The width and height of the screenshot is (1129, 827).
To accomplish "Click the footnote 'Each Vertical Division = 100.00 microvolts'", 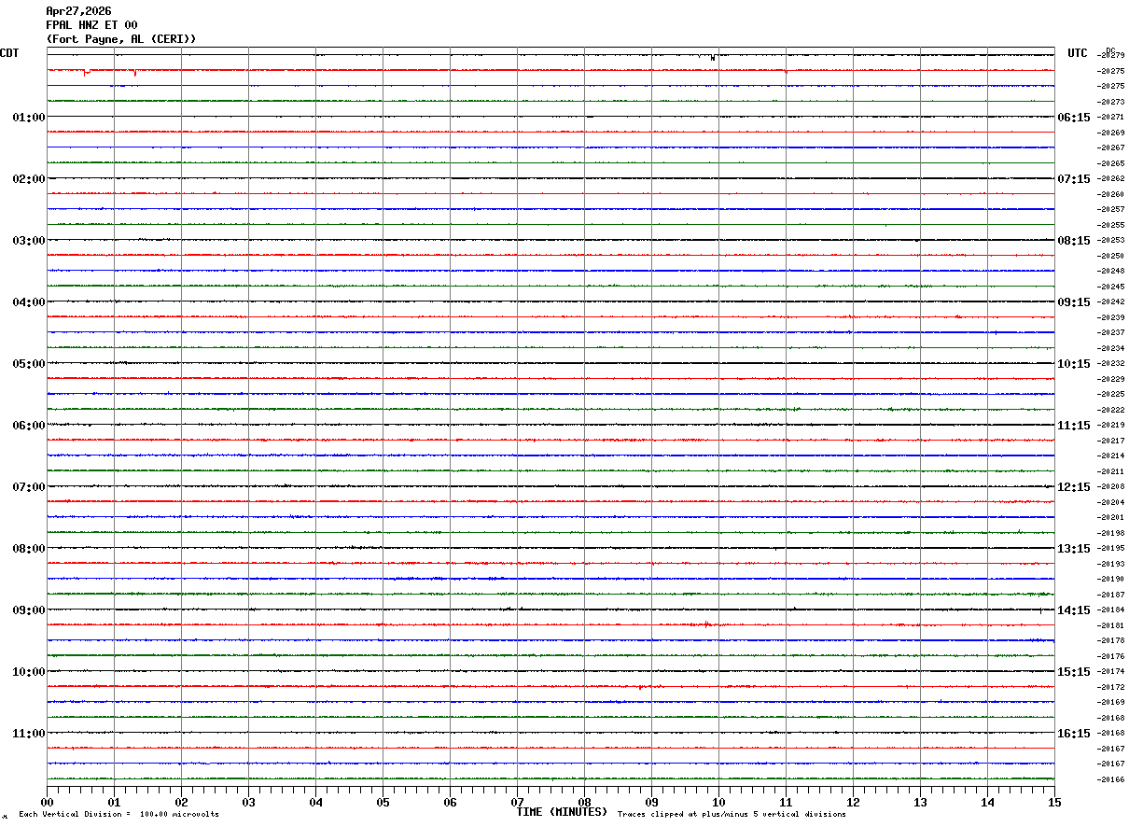I will pos(118,815).
